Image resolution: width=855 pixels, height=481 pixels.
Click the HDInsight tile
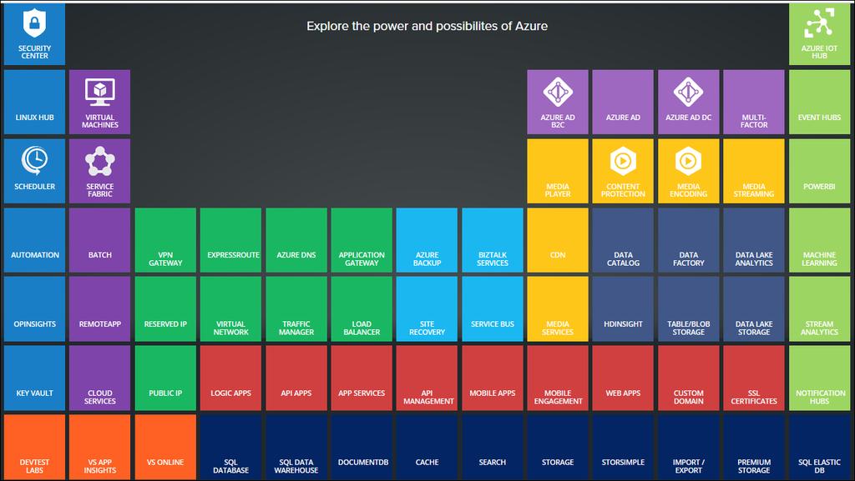tap(623, 309)
